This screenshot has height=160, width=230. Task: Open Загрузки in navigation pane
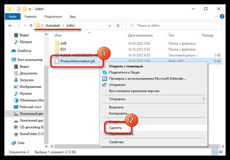tap(26, 80)
